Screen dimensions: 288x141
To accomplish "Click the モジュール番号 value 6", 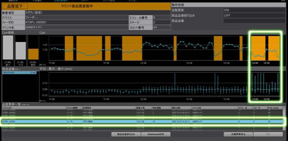I will tap(162, 17).
